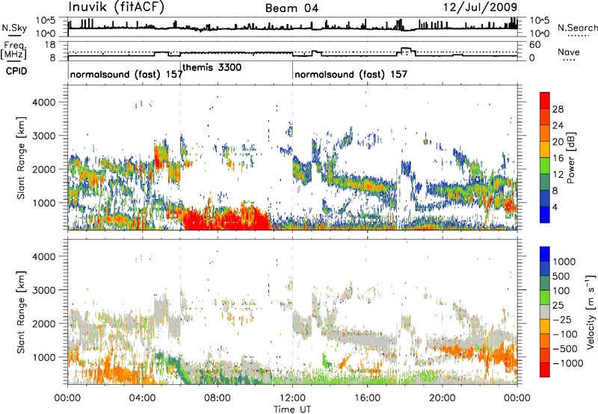Viewport: 598px width, 414px height.
Task: Click the '1000' tick on velocity panel axis
Action: pyautogui.click(x=44, y=357)
